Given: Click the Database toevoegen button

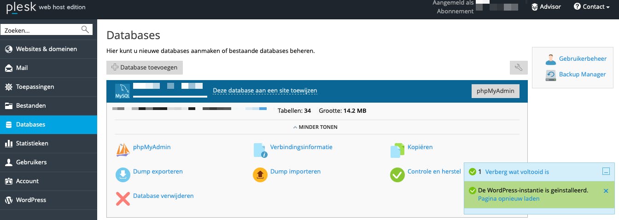Looking at the screenshot, I should pos(145,68).
